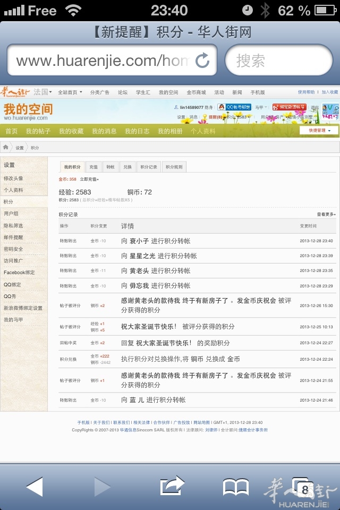Tap the Safari search field
Viewport: 340px width, 510px height.
tap(279, 61)
